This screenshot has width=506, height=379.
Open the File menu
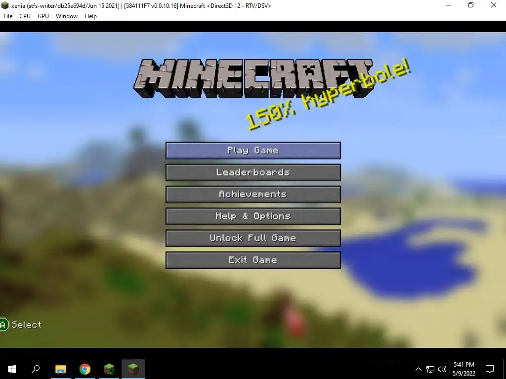point(8,16)
